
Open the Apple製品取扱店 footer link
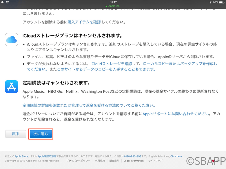[x=47, y=156]
